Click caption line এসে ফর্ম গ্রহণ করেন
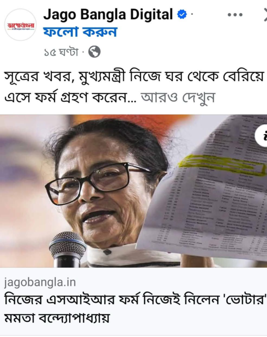This screenshot has width=267, height=337. 70,97
